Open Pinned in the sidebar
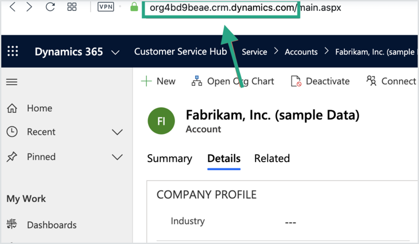 pos(41,157)
